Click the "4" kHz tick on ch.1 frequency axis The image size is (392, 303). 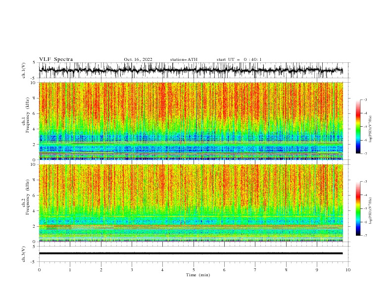pyautogui.click(x=34, y=129)
